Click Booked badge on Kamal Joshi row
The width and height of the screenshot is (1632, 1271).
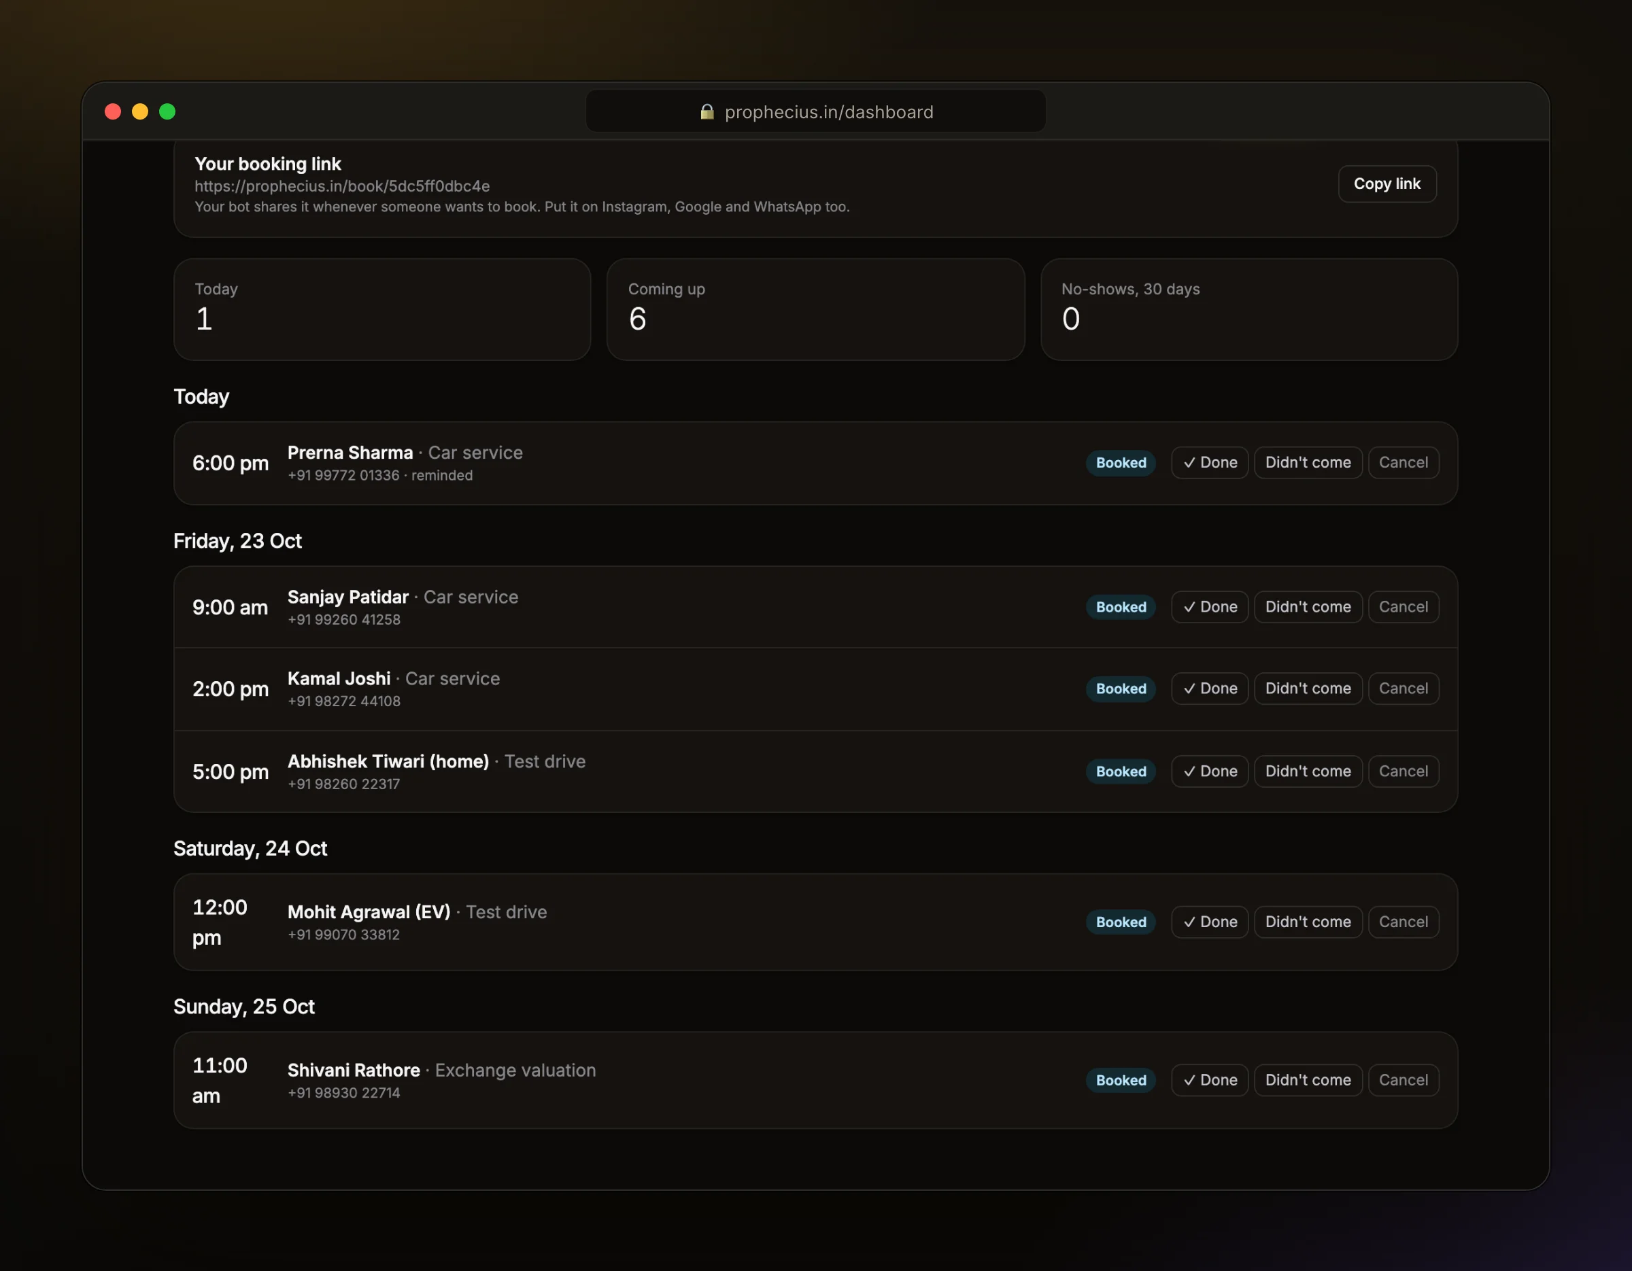click(1121, 689)
